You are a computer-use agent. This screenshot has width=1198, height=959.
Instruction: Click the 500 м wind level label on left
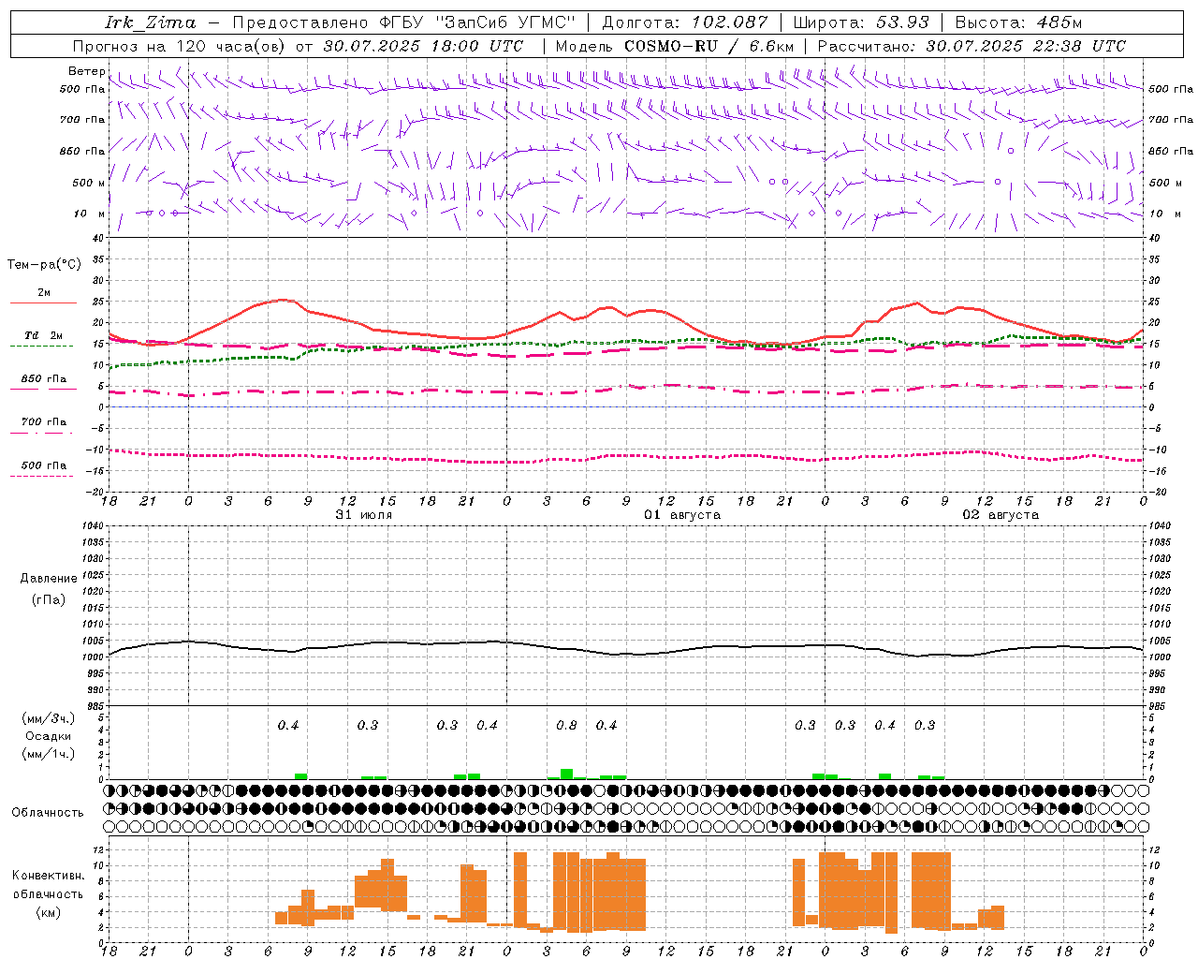click(x=89, y=183)
